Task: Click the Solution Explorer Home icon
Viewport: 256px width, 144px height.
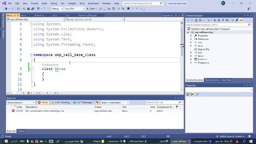Action: 196,20
